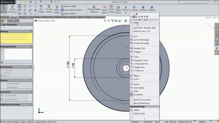This screenshot has height=123, width=219.
Task: Choose Style Spline in context menu
Action: [144, 88]
